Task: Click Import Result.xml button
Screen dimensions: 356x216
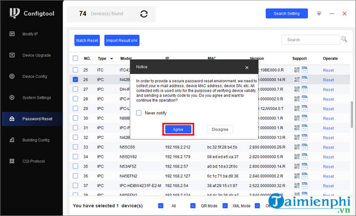Action: point(121,41)
